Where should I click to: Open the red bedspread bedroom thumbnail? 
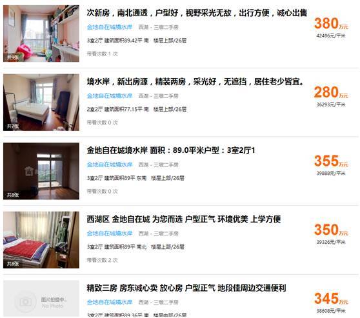41,240
